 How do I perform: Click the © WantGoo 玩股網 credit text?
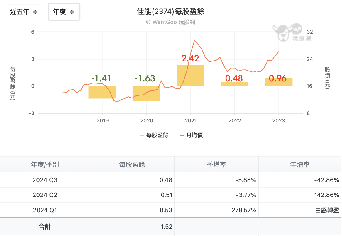(171, 22)
